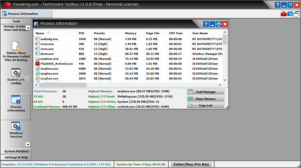Screen dimensions: 301x168
Task: Expand the Settings & Help section
Action: [16, 158]
